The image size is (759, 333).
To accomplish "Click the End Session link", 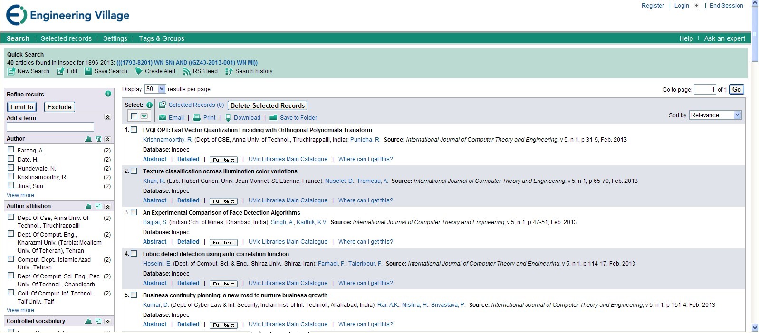I will 726,6.
